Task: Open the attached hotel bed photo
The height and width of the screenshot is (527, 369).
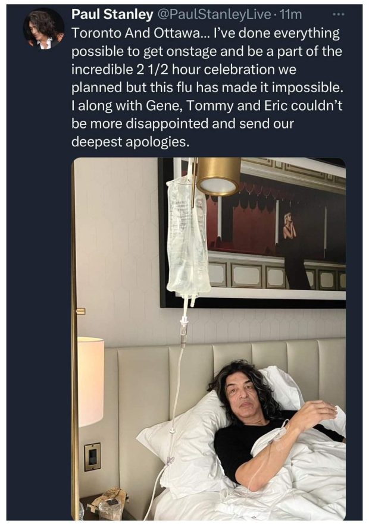Action: point(208,339)
